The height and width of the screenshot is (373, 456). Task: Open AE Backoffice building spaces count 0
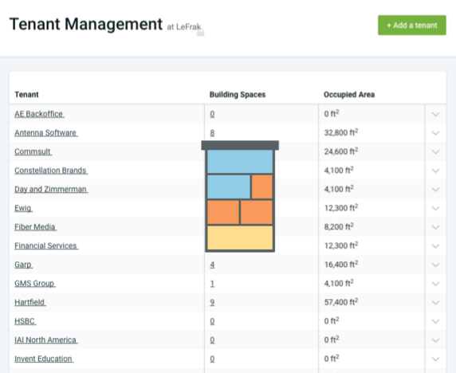[212, 114]
